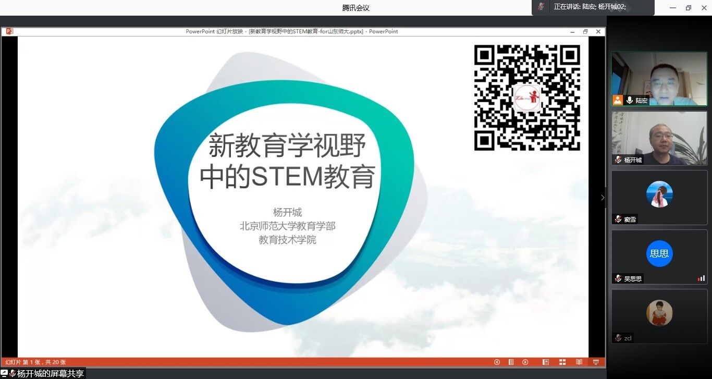The image size is (712, 379).
Task: Start Slide Show presentation icon
Action: (x=595, y=362)
